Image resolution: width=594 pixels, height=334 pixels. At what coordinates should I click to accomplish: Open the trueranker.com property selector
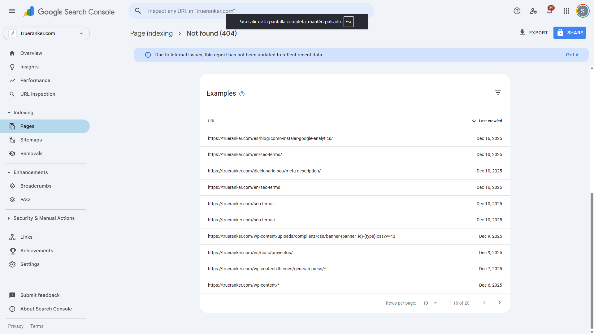point(46,33)
